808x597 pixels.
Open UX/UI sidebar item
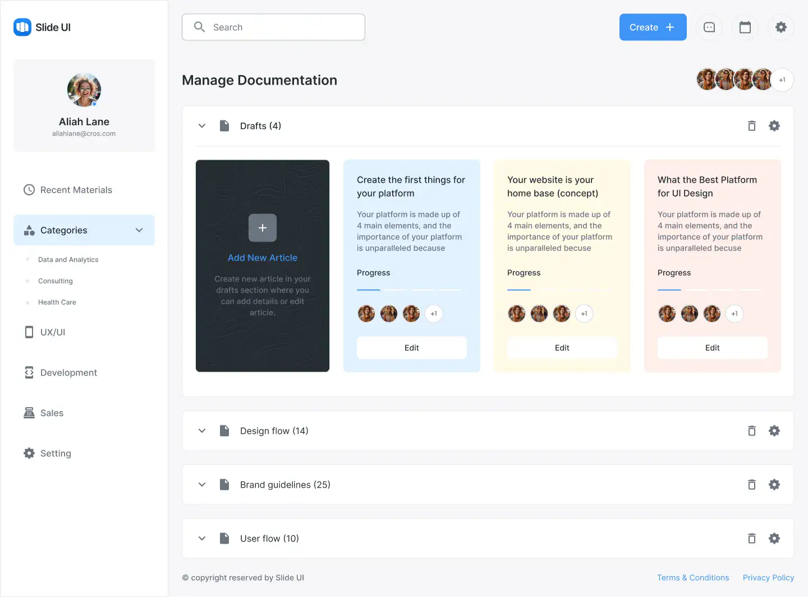tap(44, 332)
